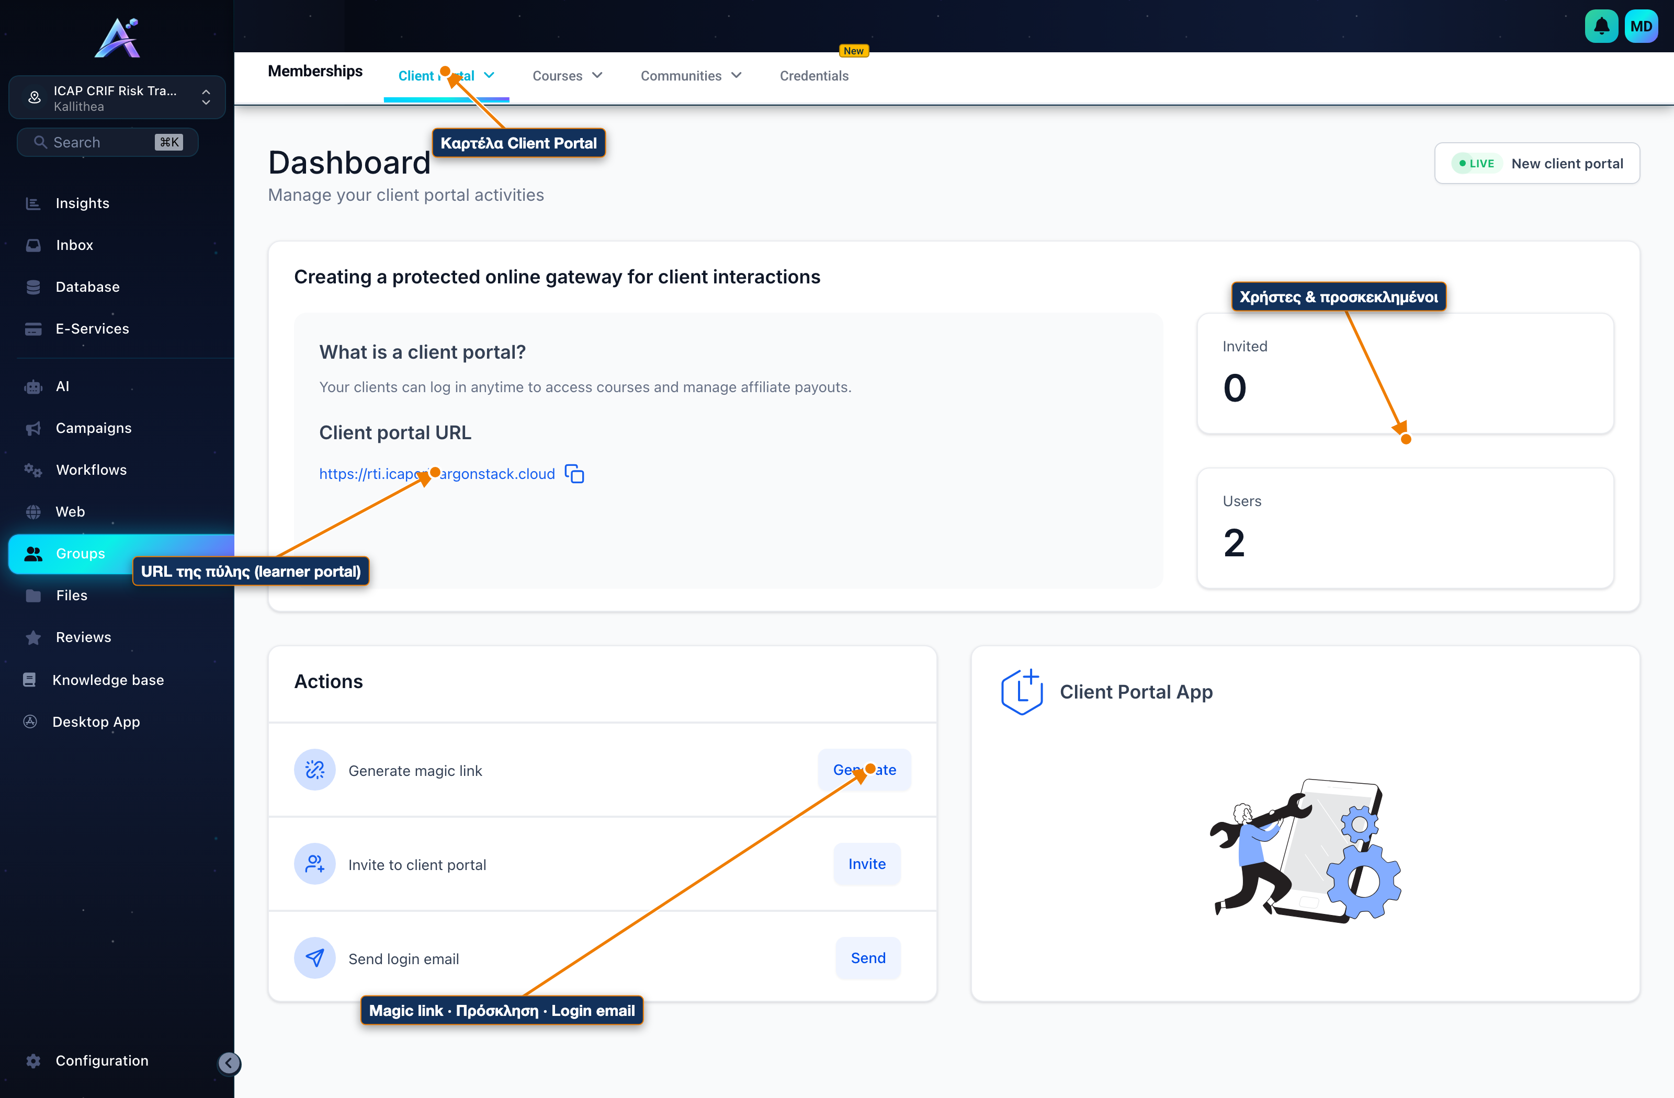This screenshot has height=1098, width=1674.
Task: Click the 'Actions' heading
Action: (x=329, y=681)
